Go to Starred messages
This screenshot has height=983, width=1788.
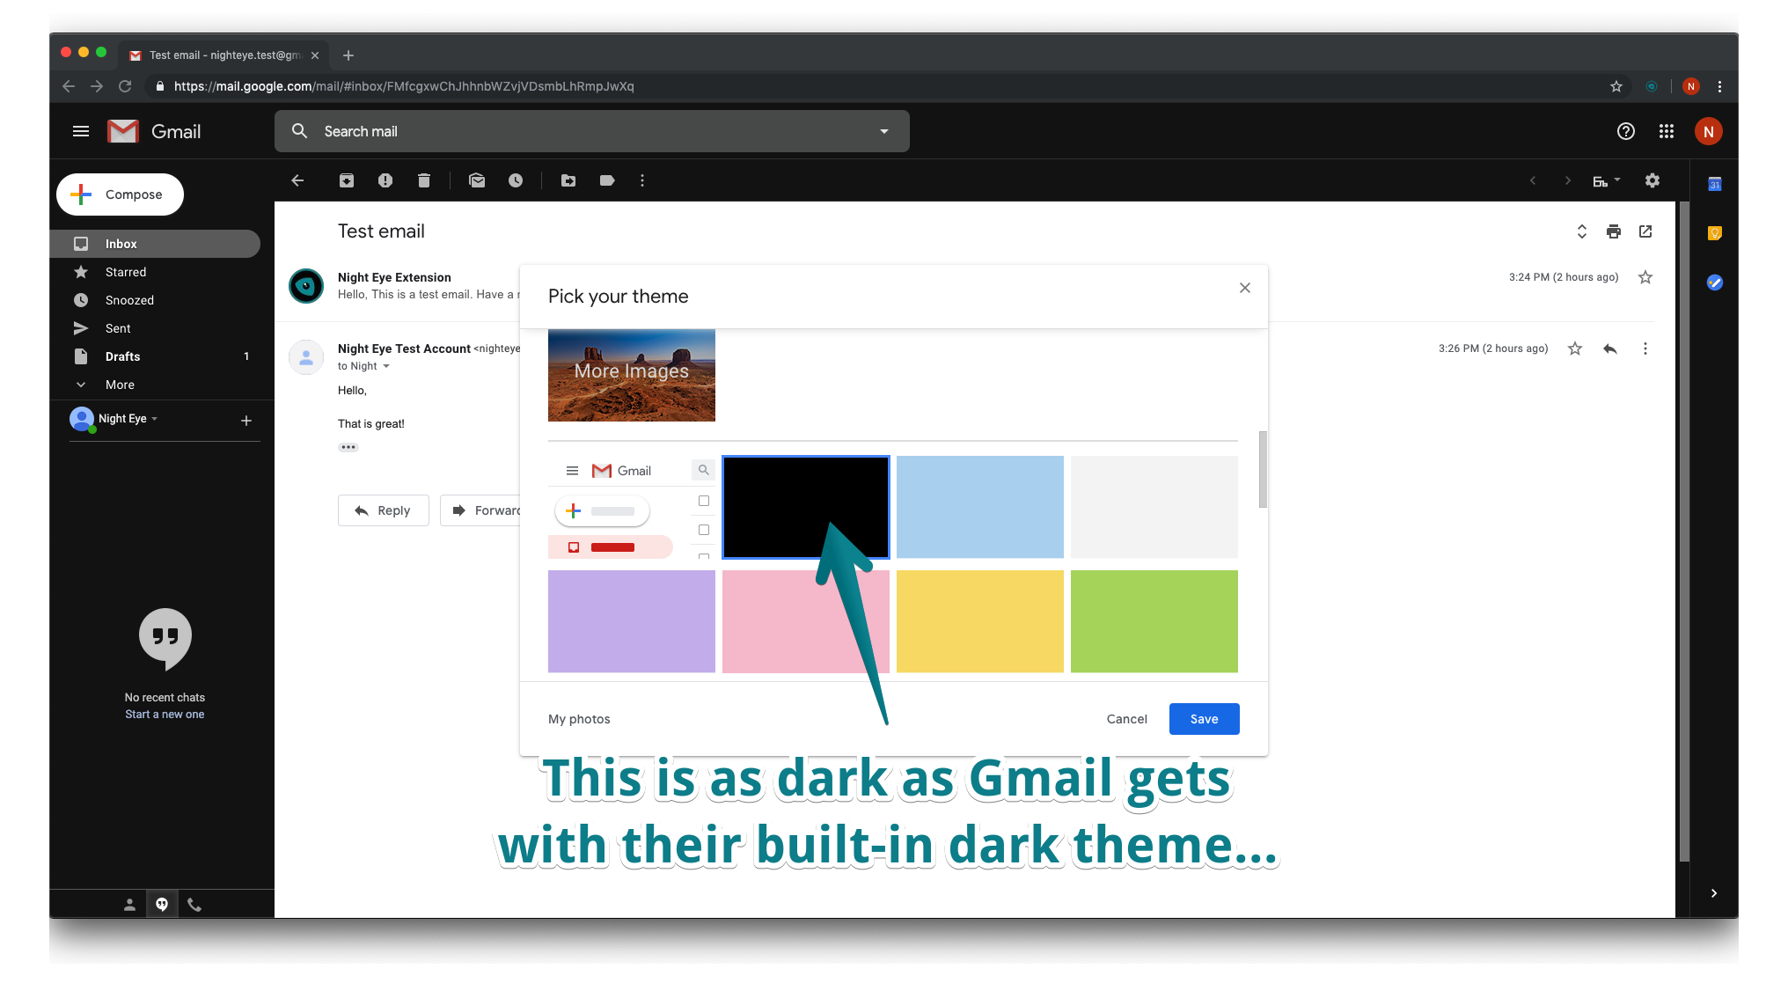point(156,272)
